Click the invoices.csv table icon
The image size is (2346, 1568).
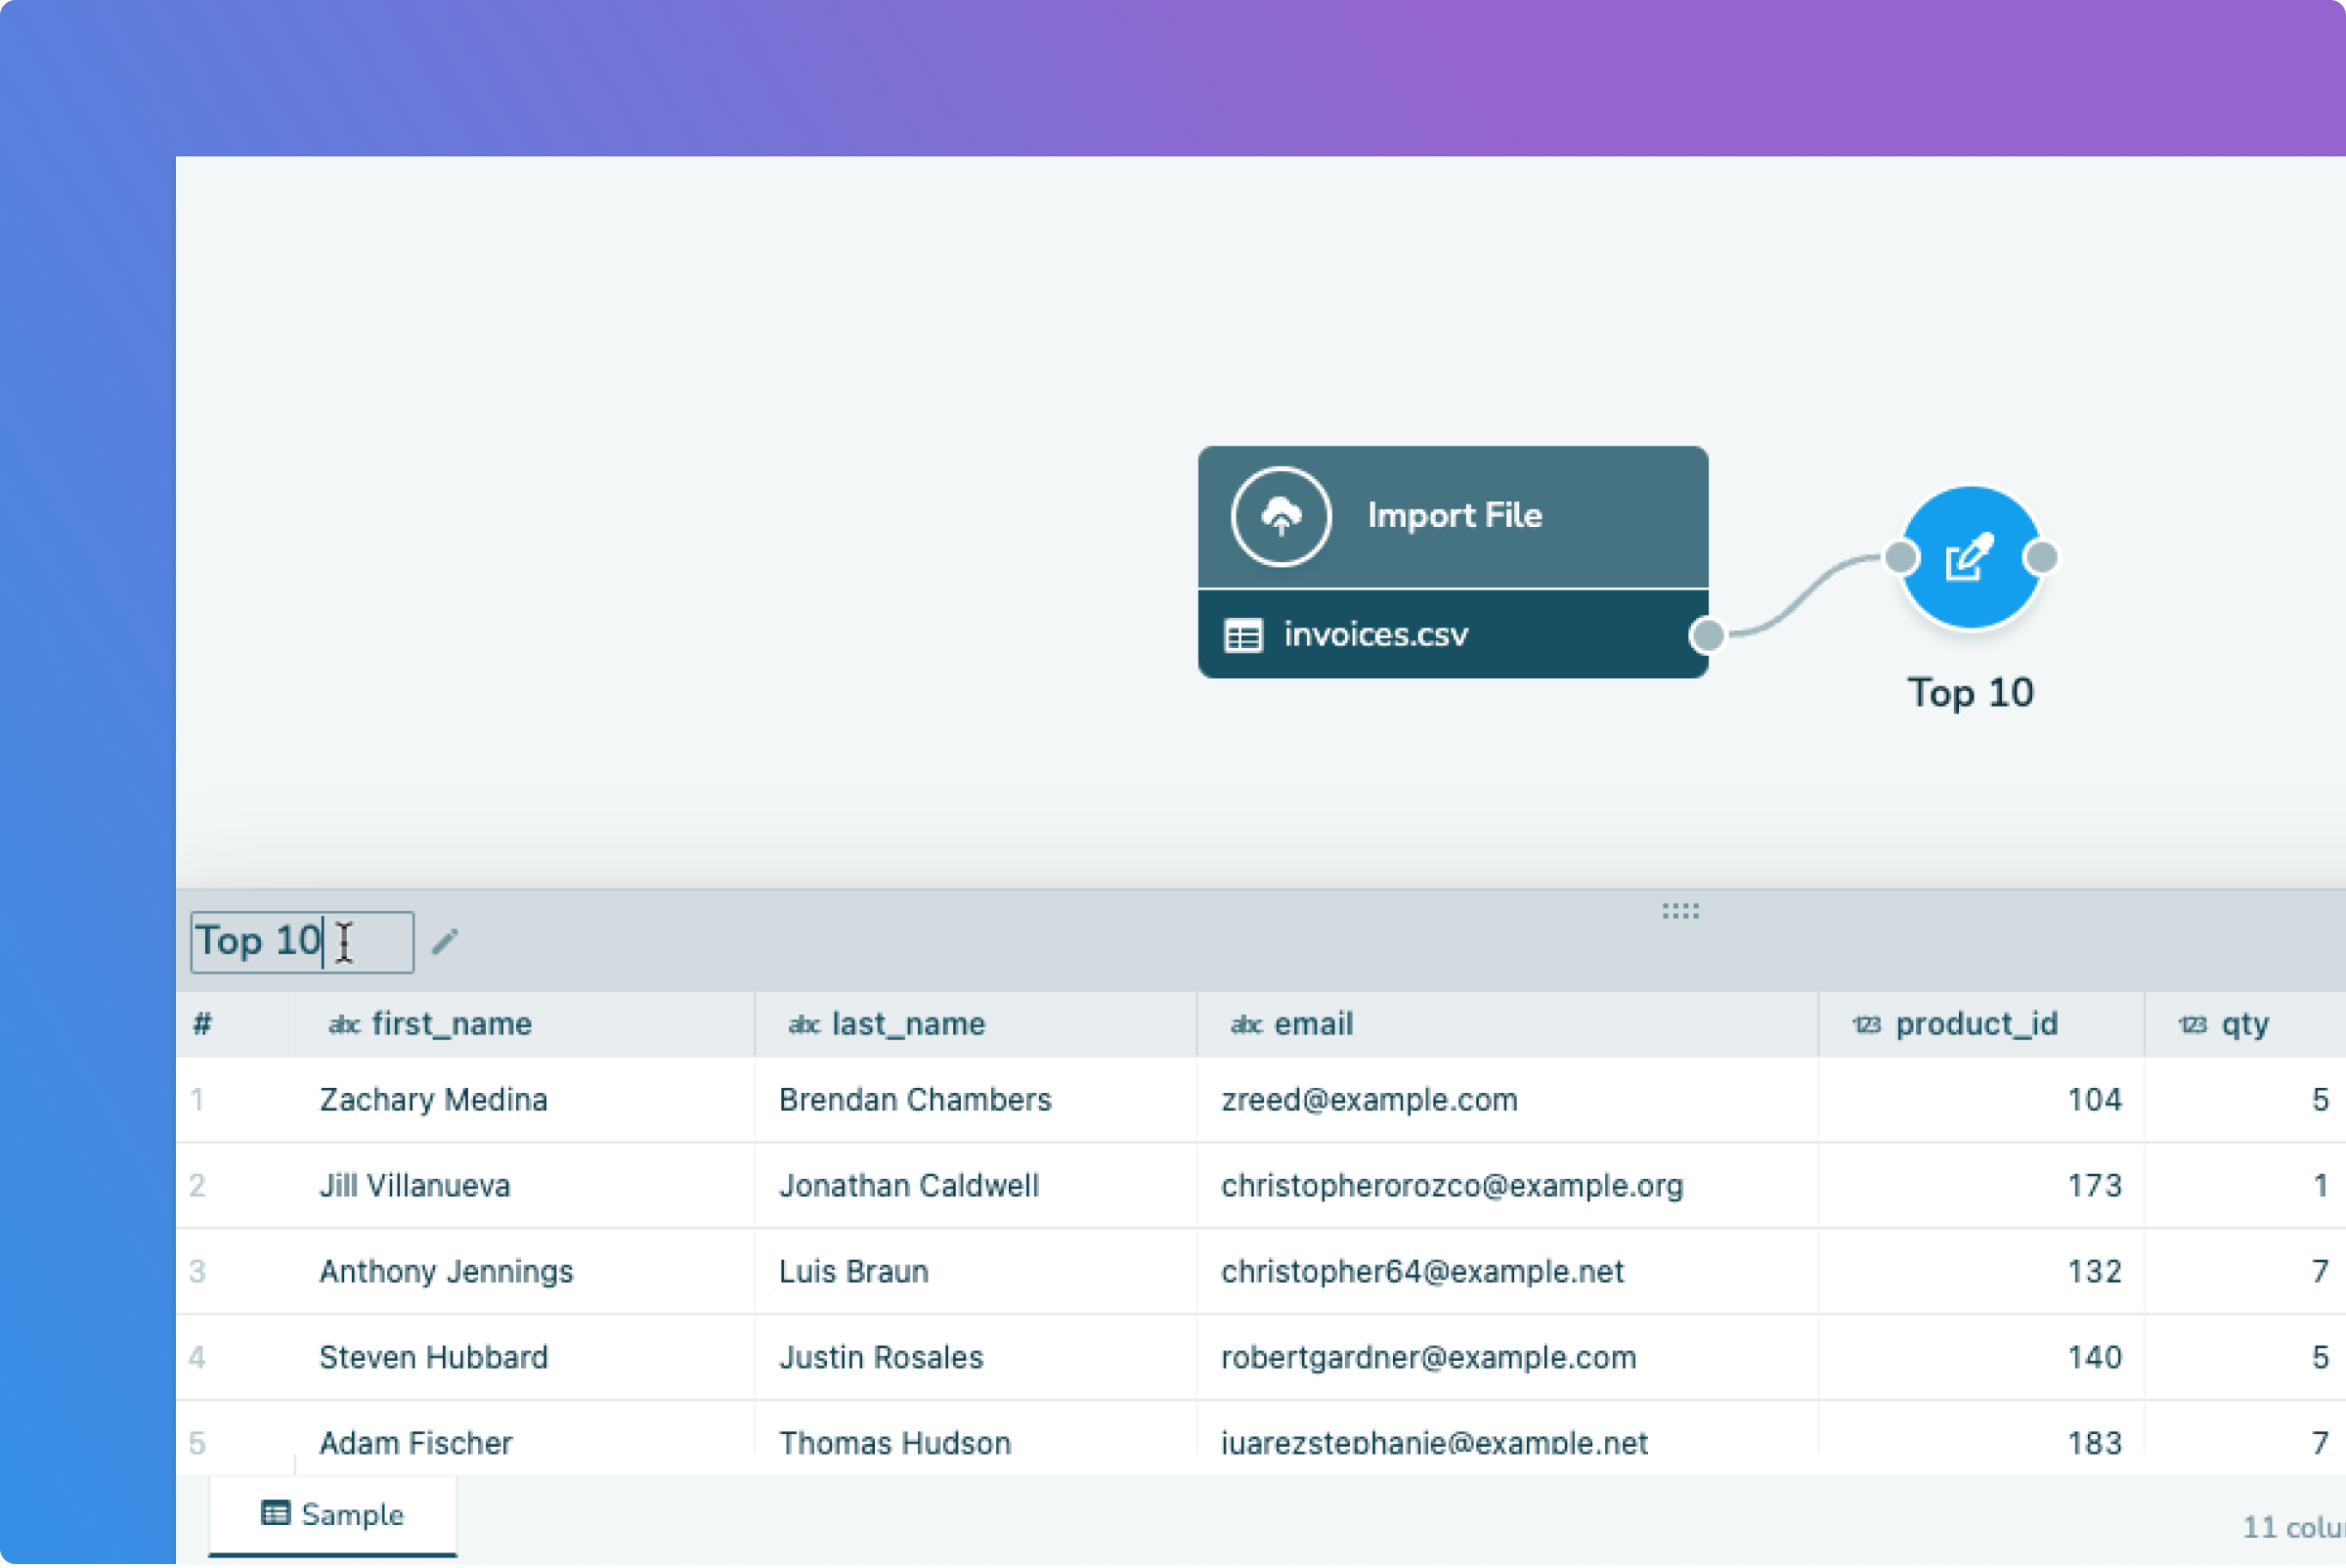(1243, 636)
